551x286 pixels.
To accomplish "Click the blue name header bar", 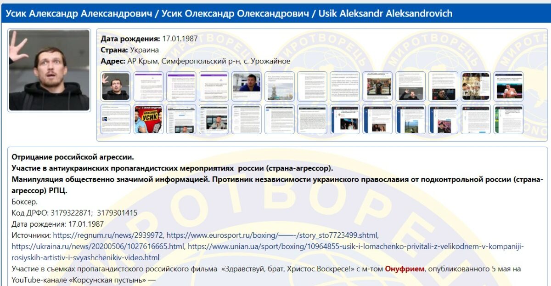I will click(x=275, y=13).
